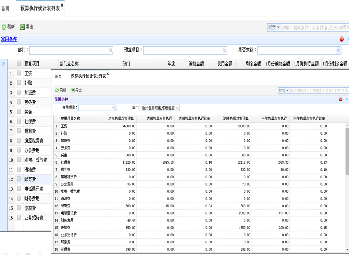Click the inner panel 导出 export icon
The width and height of the screenshot is (349, 255).
click(73, 90)
